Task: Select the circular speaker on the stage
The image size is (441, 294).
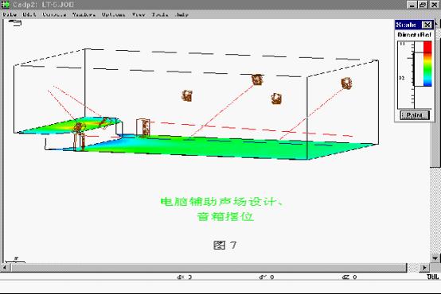Action: coord(79,127)
